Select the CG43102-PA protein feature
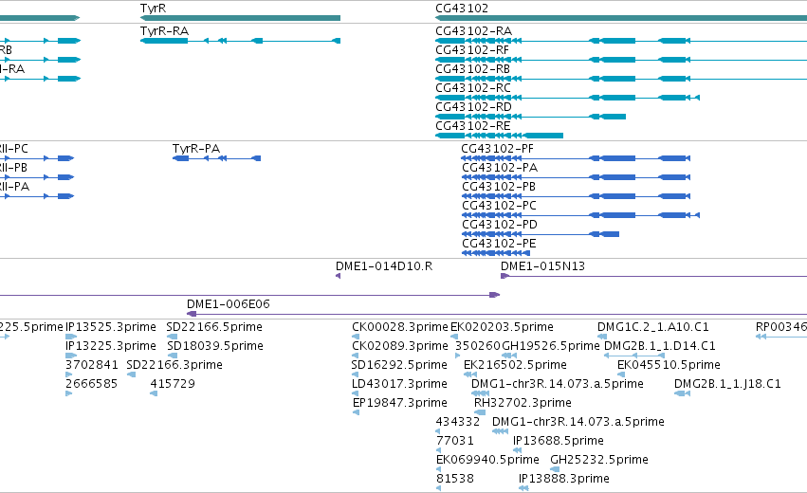807x493 pixels. click(x=499, y=168)
